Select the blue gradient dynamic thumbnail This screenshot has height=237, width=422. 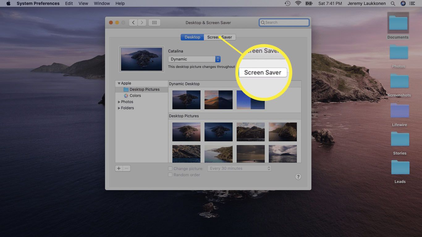click(x=251, y=100)
